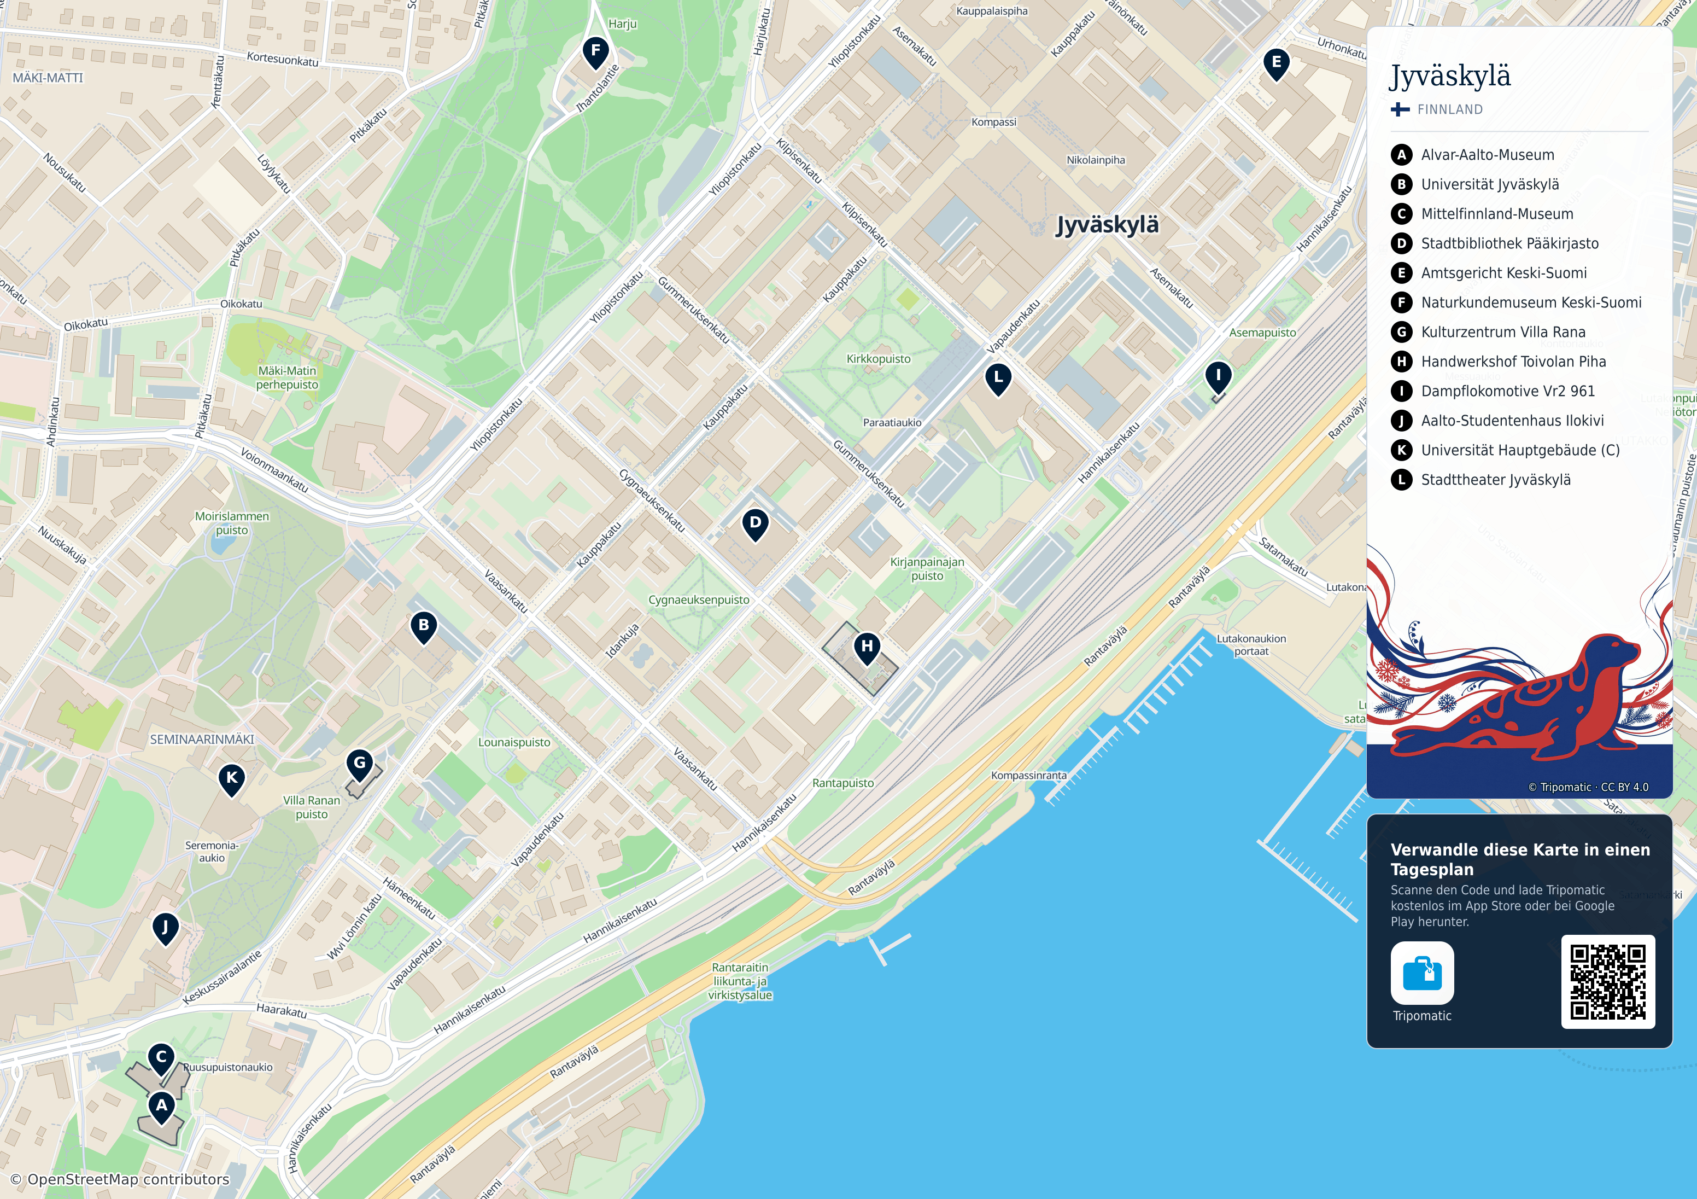Click map pin G at Villa Rana
The height and width of the screenshot is (1199, 1697).
pos(360,765)
